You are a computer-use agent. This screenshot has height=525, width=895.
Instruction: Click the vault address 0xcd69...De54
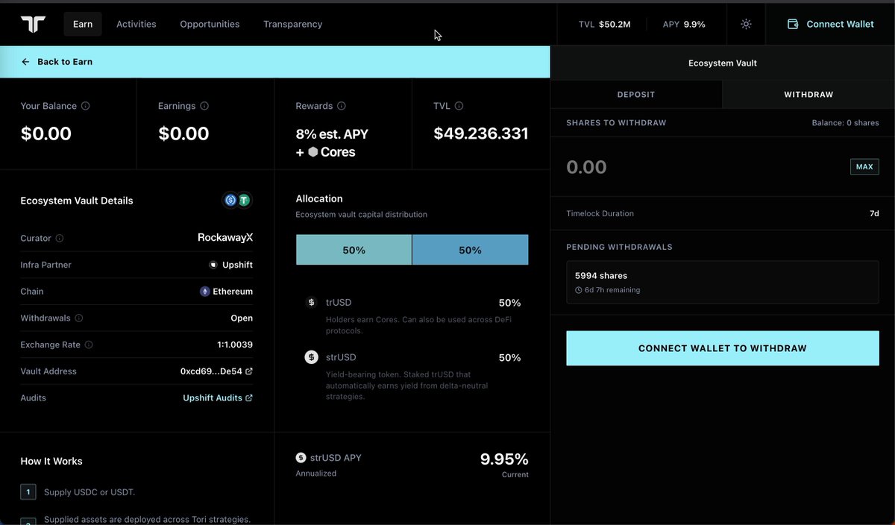click(x=211, y=371)
